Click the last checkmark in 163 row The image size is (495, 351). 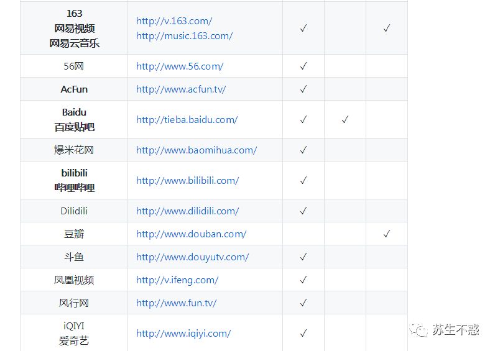point(387,29)
